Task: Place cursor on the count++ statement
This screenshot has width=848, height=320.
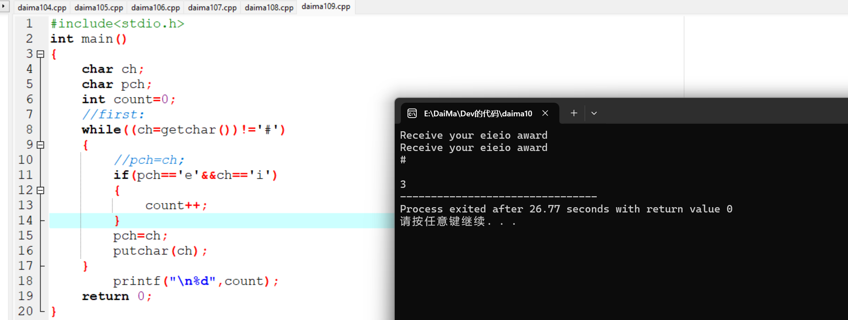Action: pos(176,205)
